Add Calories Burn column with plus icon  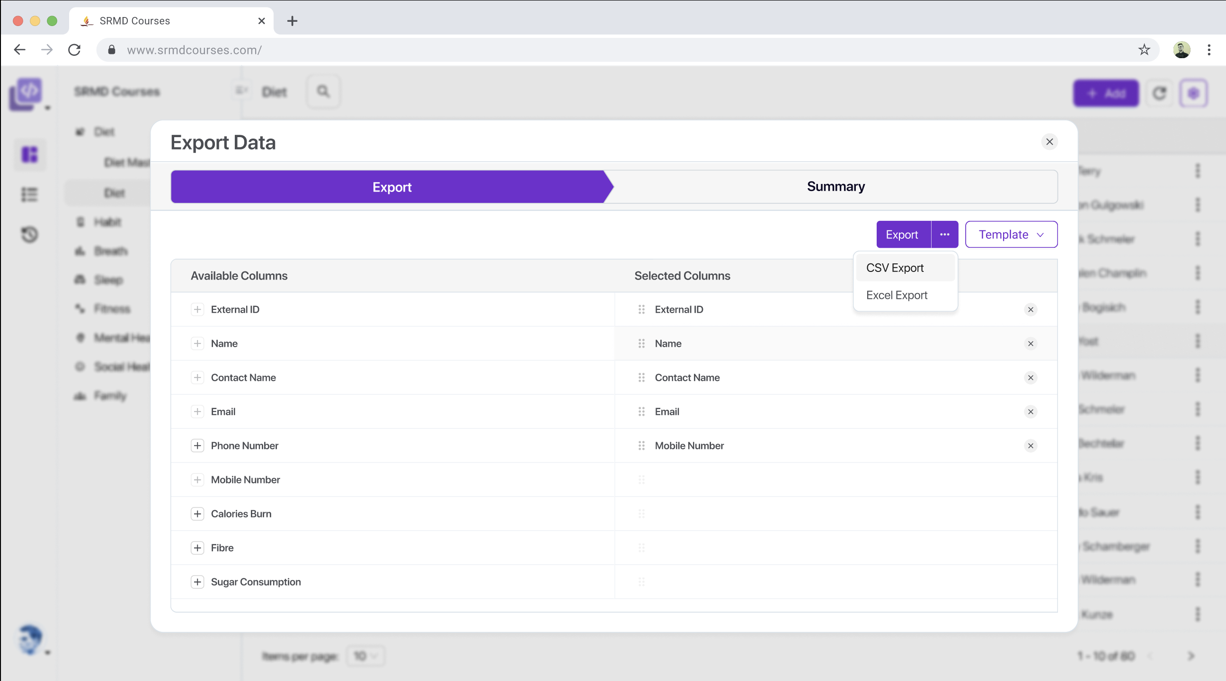(197, 514)
